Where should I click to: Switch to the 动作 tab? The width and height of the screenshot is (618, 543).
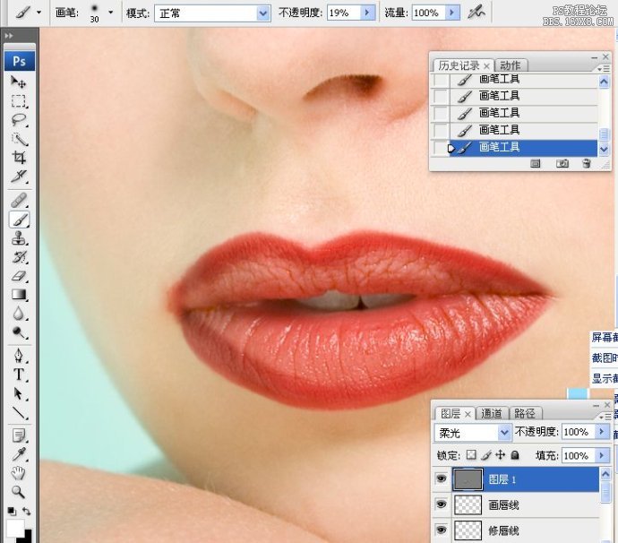[511, 65]
